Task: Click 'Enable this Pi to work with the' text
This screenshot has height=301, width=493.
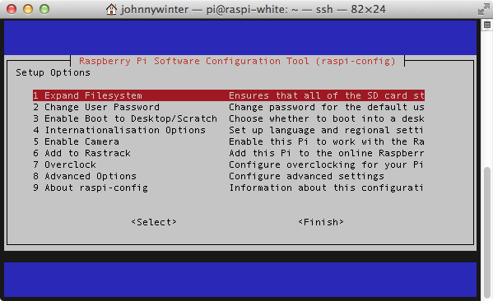Action: point(327,141)
